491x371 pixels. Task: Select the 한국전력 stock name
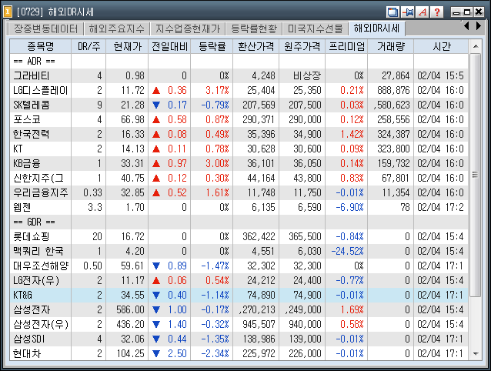(31, 134)
